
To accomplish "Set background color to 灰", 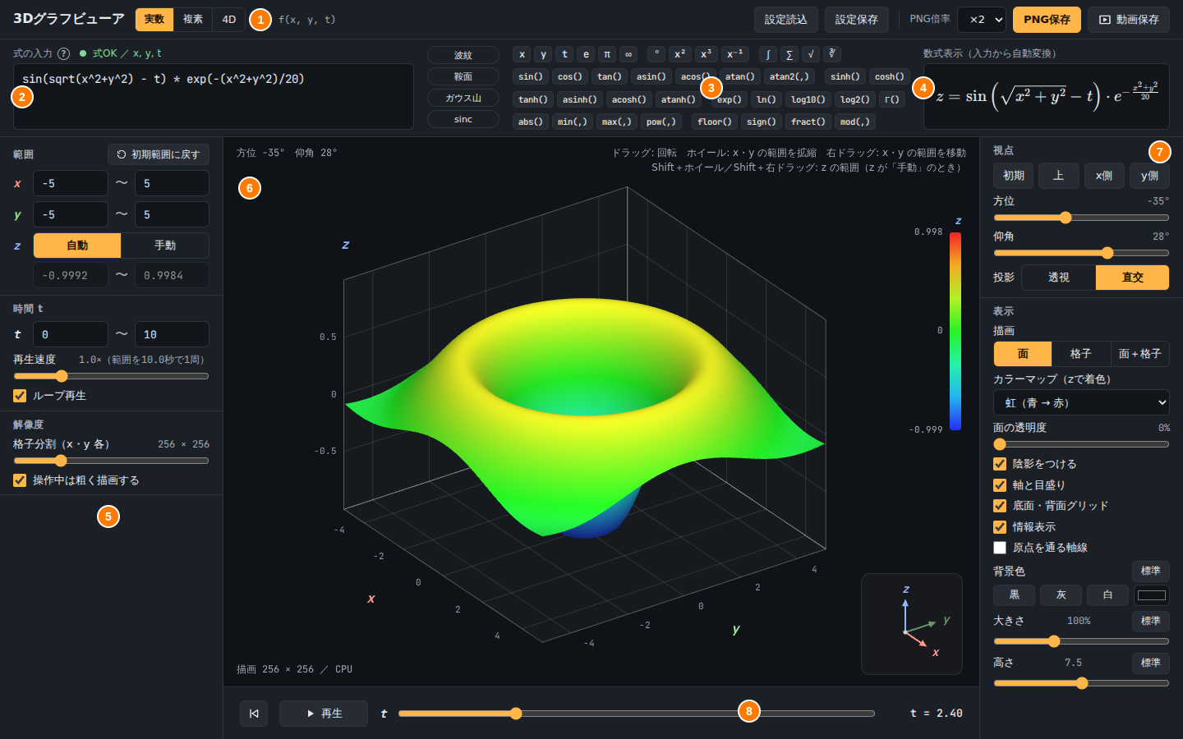I will 1061,595.
